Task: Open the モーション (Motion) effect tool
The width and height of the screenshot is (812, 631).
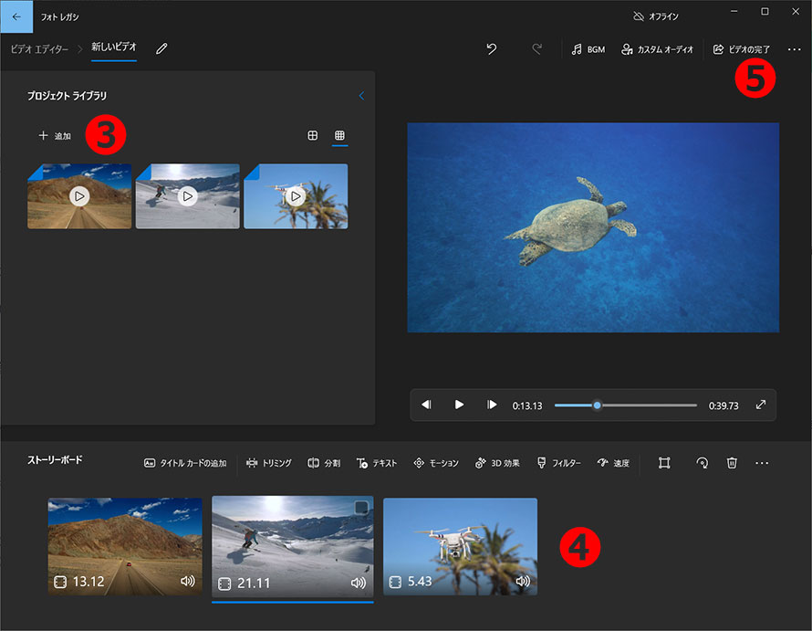Action: (436, 463)
